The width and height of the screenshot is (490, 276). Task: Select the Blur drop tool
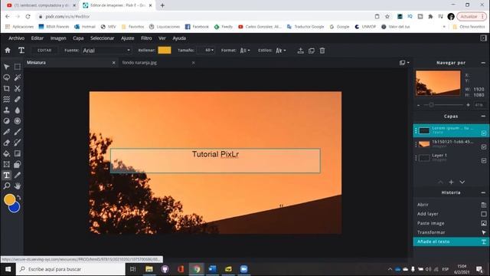pos(18,110)
